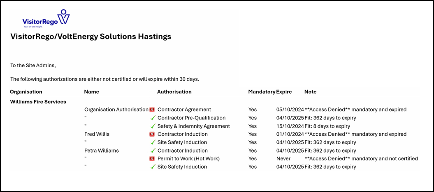This screenshot has width=434, height=192.
Task: Click green check in last Site Safety Induction row
Action: [153, 167]
